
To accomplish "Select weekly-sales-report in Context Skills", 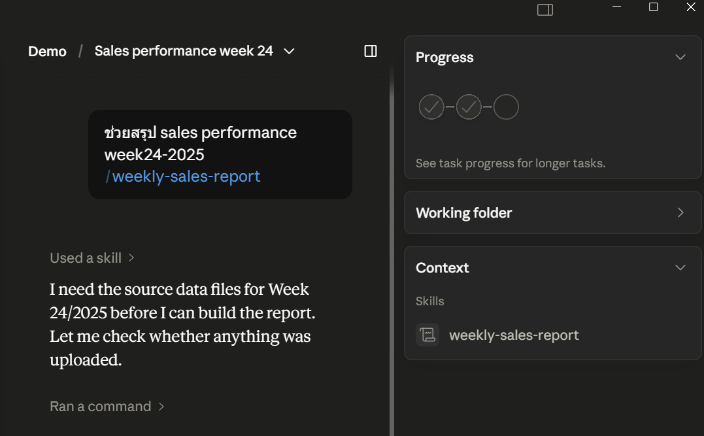I will coord(514,335).
